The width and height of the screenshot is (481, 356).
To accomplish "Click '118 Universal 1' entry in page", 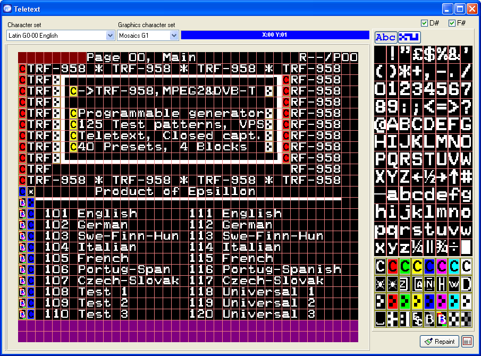I will point(252,292).
